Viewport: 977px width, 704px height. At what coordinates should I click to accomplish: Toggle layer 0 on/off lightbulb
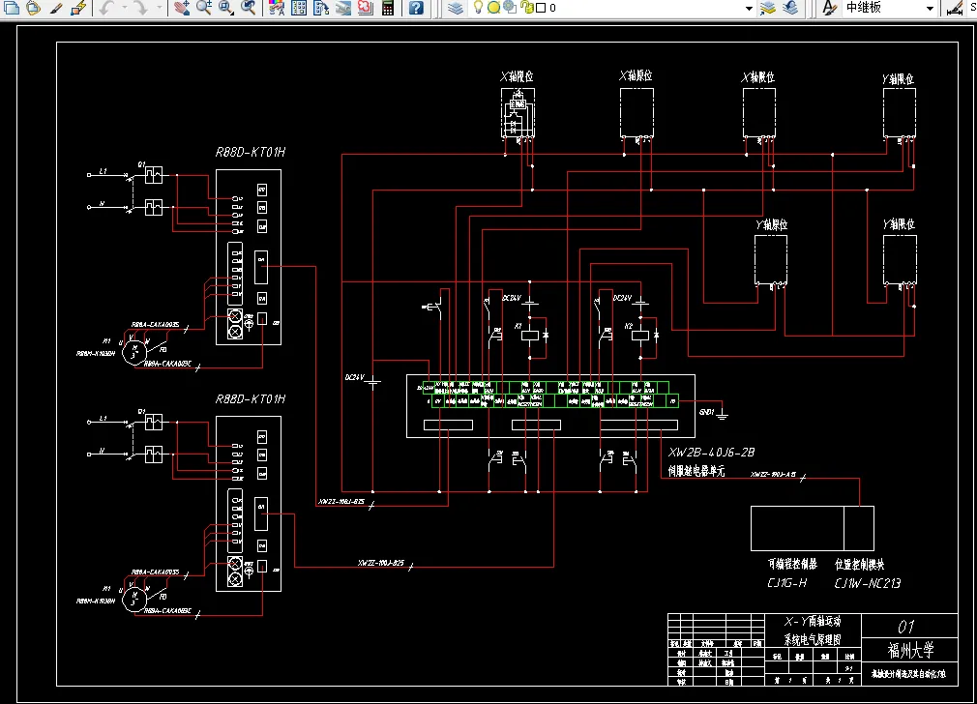pos(478,8)
